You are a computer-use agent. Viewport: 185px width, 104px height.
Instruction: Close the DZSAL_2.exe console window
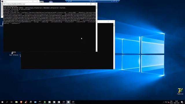tap(95, 4)
